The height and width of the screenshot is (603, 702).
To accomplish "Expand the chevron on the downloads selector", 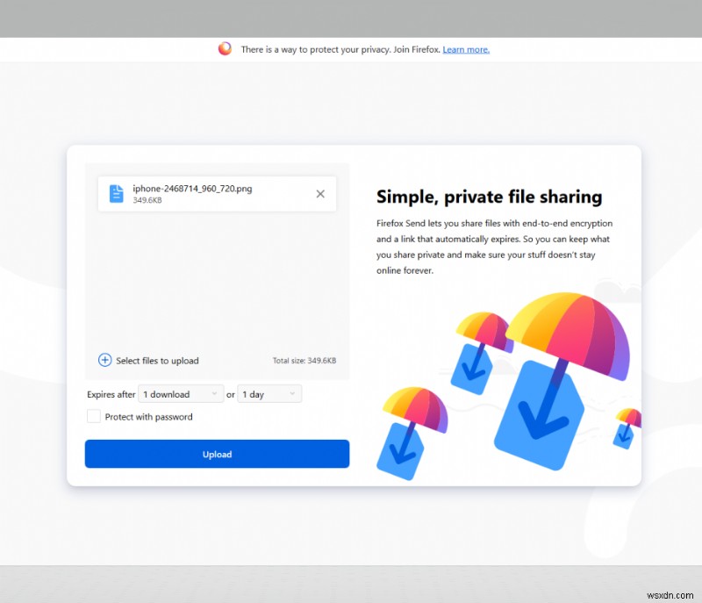I will pos(214,393).
